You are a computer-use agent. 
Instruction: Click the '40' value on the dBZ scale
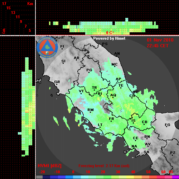tap(133, 172)
